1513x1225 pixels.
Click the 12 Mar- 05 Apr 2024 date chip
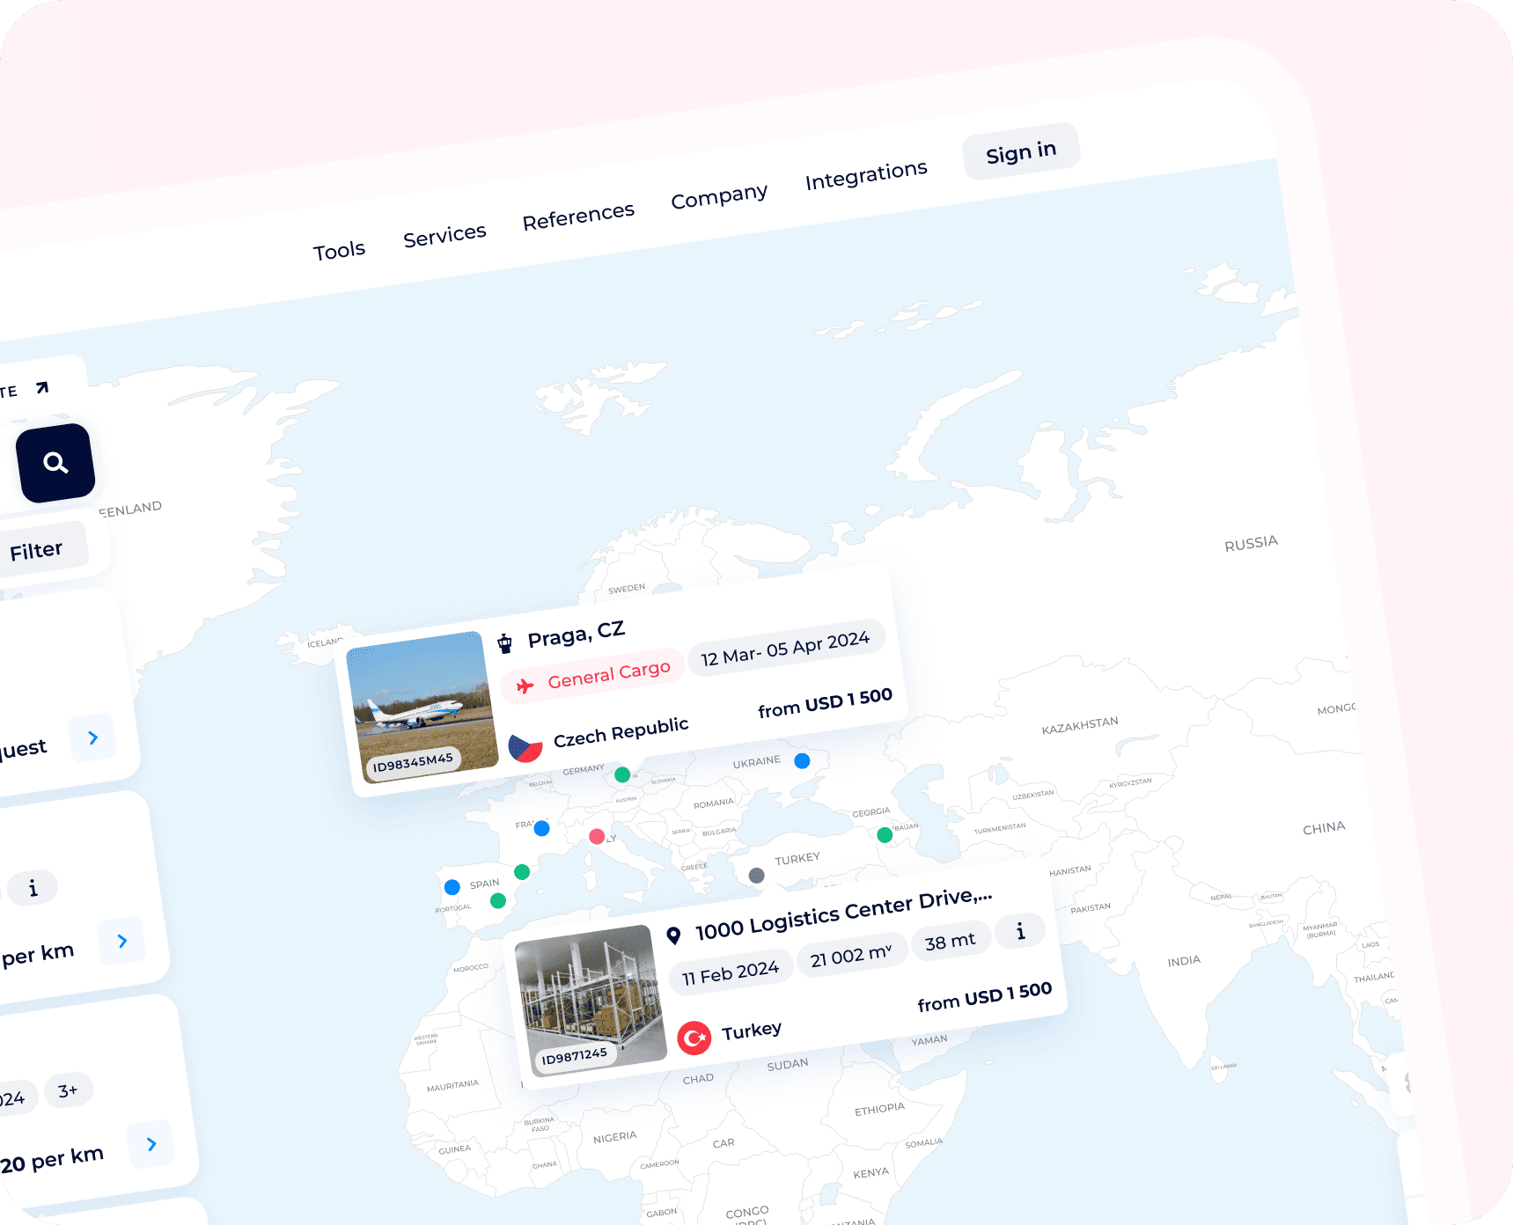click(785, 649)
